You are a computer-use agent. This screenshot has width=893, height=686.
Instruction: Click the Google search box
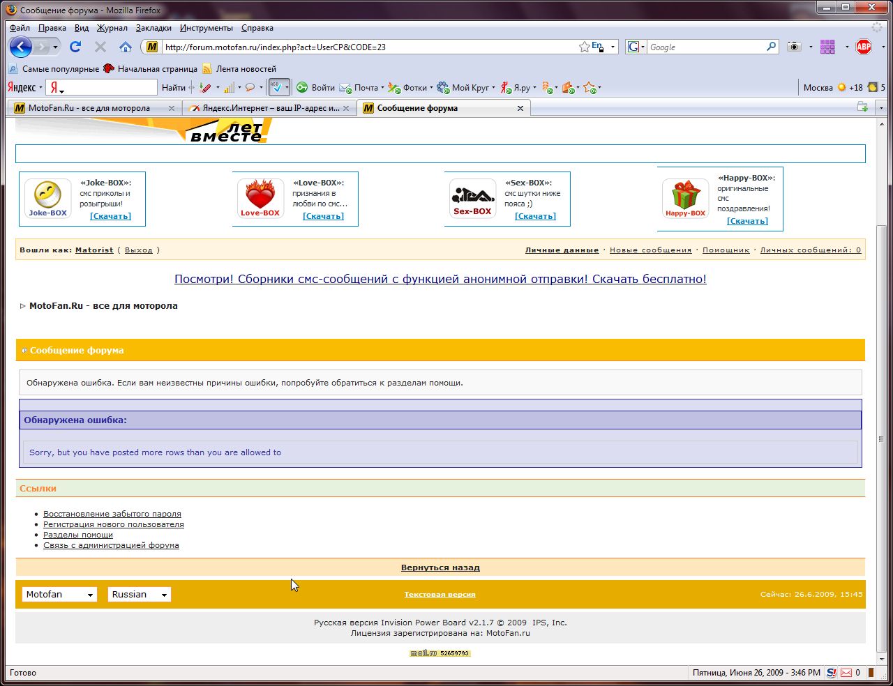click(705, 47)
